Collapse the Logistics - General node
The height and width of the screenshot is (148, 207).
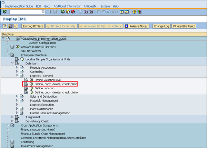pos(16,76)
